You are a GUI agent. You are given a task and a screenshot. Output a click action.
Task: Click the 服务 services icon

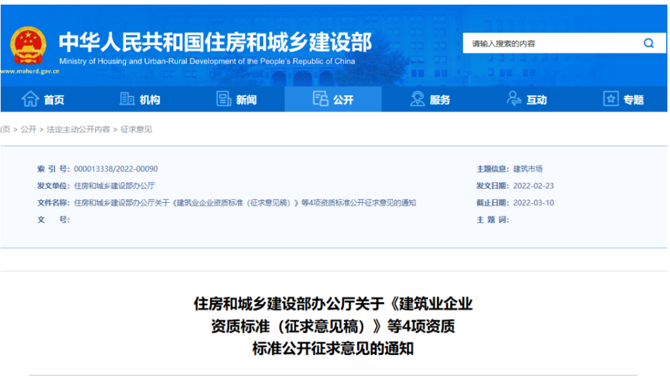(417, 98)
